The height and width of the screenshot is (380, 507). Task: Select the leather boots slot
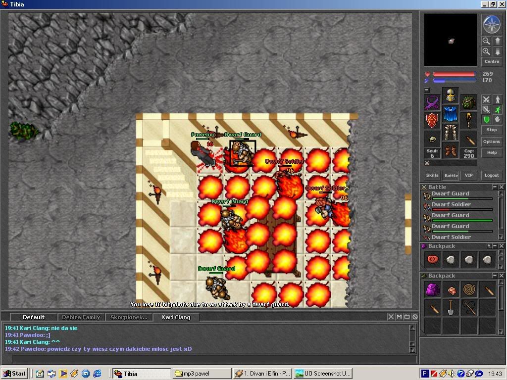[x=450, y=150]
